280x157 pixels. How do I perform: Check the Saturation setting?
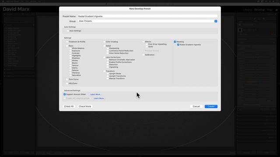[x=70, y=75]
